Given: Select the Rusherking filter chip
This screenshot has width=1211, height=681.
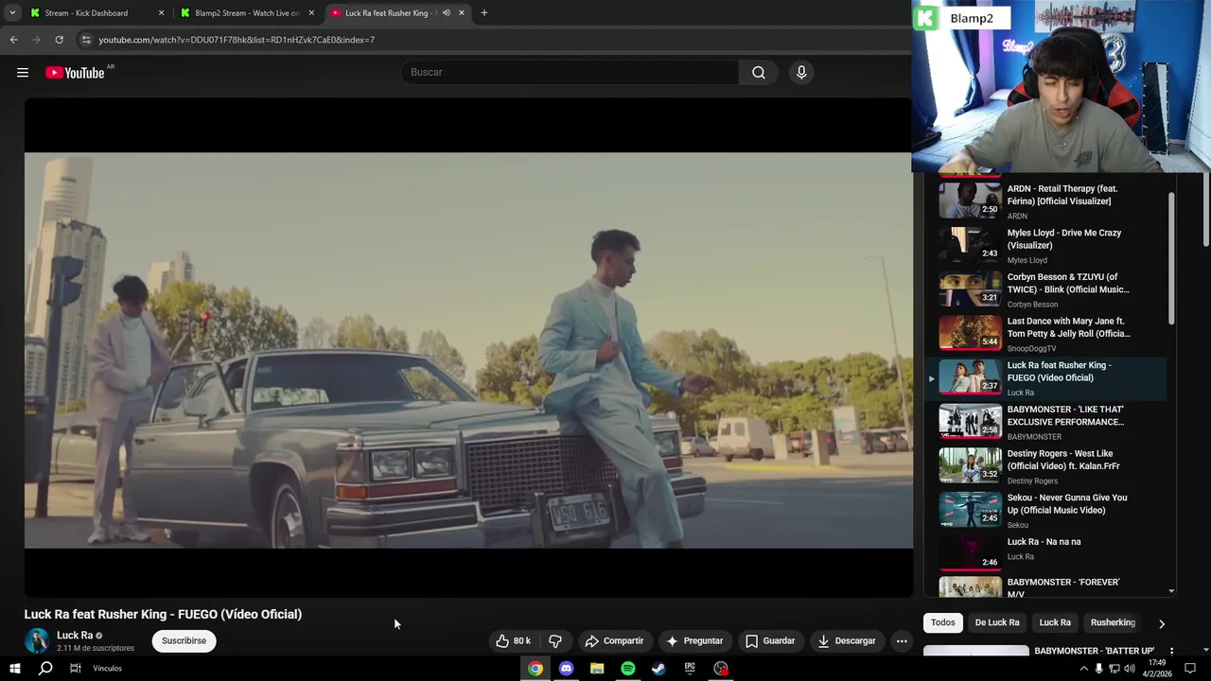Looking at the screenshot, I should click(1113, 622).
